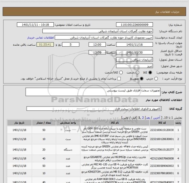Choose the جزیی purchase type radio
Viewport: 189px width, 183px height.
coord(156,79)
